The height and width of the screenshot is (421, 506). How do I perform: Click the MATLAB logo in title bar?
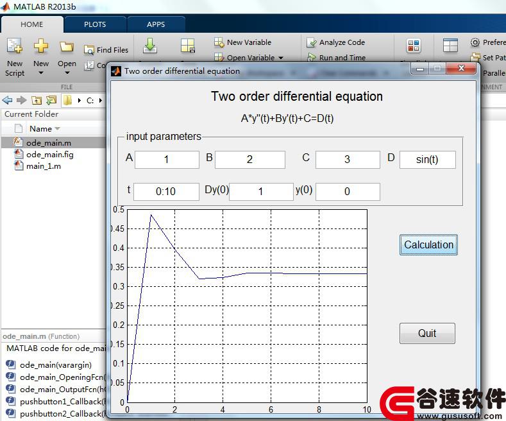click(x=6, y=6)
